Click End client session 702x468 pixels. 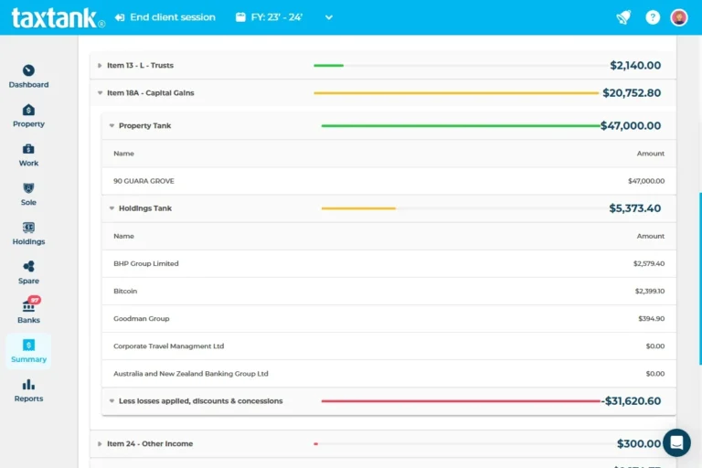pyautogui.click(x=173, y=17)
